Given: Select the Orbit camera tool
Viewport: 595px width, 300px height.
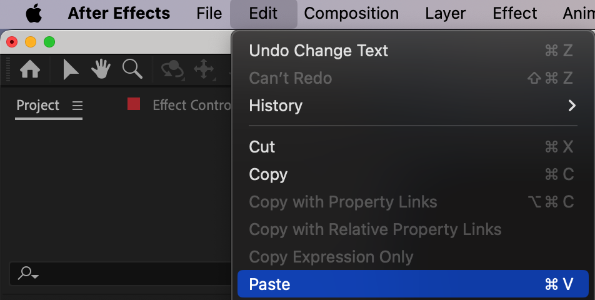Looking at the screenshot, I should 172,70.
